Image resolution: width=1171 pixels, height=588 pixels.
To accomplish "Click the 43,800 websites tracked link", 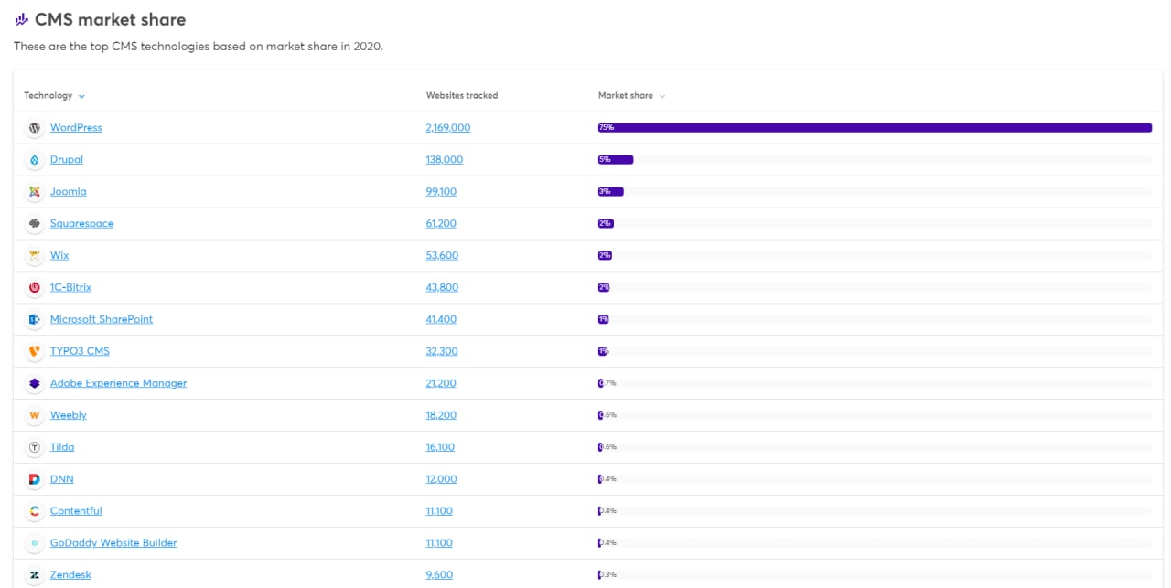I will click(x=442, y=288).
